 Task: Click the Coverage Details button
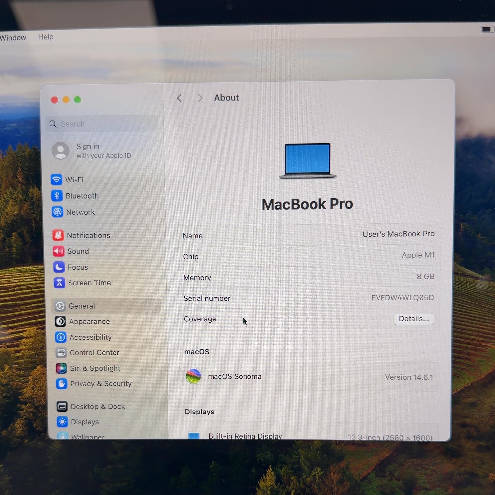pyautogui.click(x=413, y=319)
